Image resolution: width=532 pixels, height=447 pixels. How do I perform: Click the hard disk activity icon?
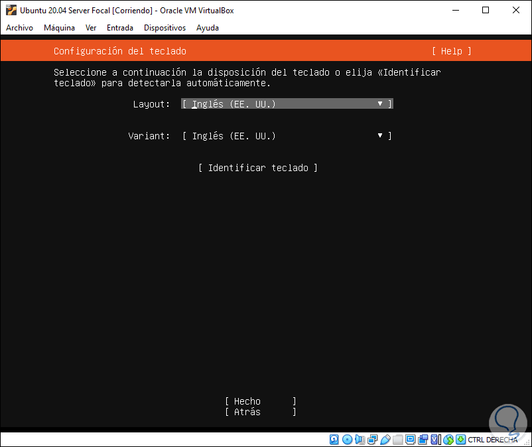[334, 440]
